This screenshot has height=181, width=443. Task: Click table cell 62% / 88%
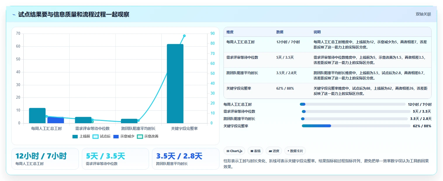point(285,88)
